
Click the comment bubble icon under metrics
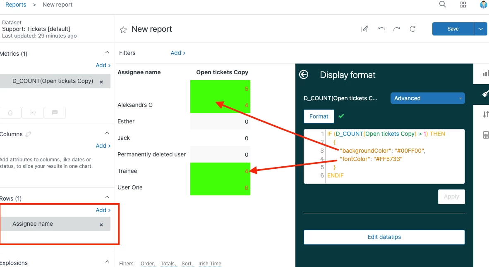tap(55, 113)
